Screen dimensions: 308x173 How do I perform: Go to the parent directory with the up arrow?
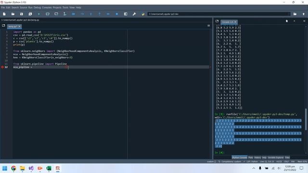304,14
